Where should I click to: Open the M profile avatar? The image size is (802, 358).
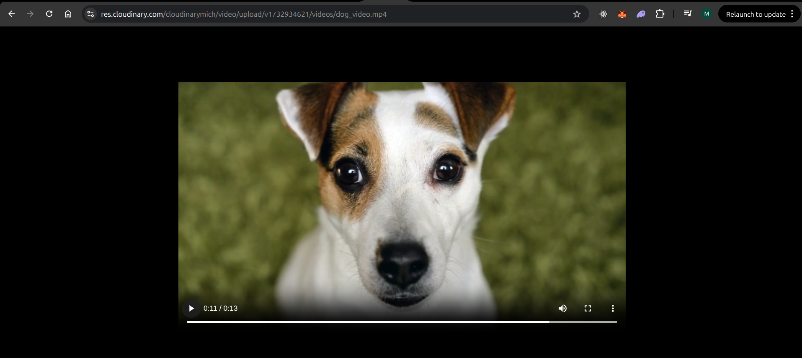coord(707,14)
